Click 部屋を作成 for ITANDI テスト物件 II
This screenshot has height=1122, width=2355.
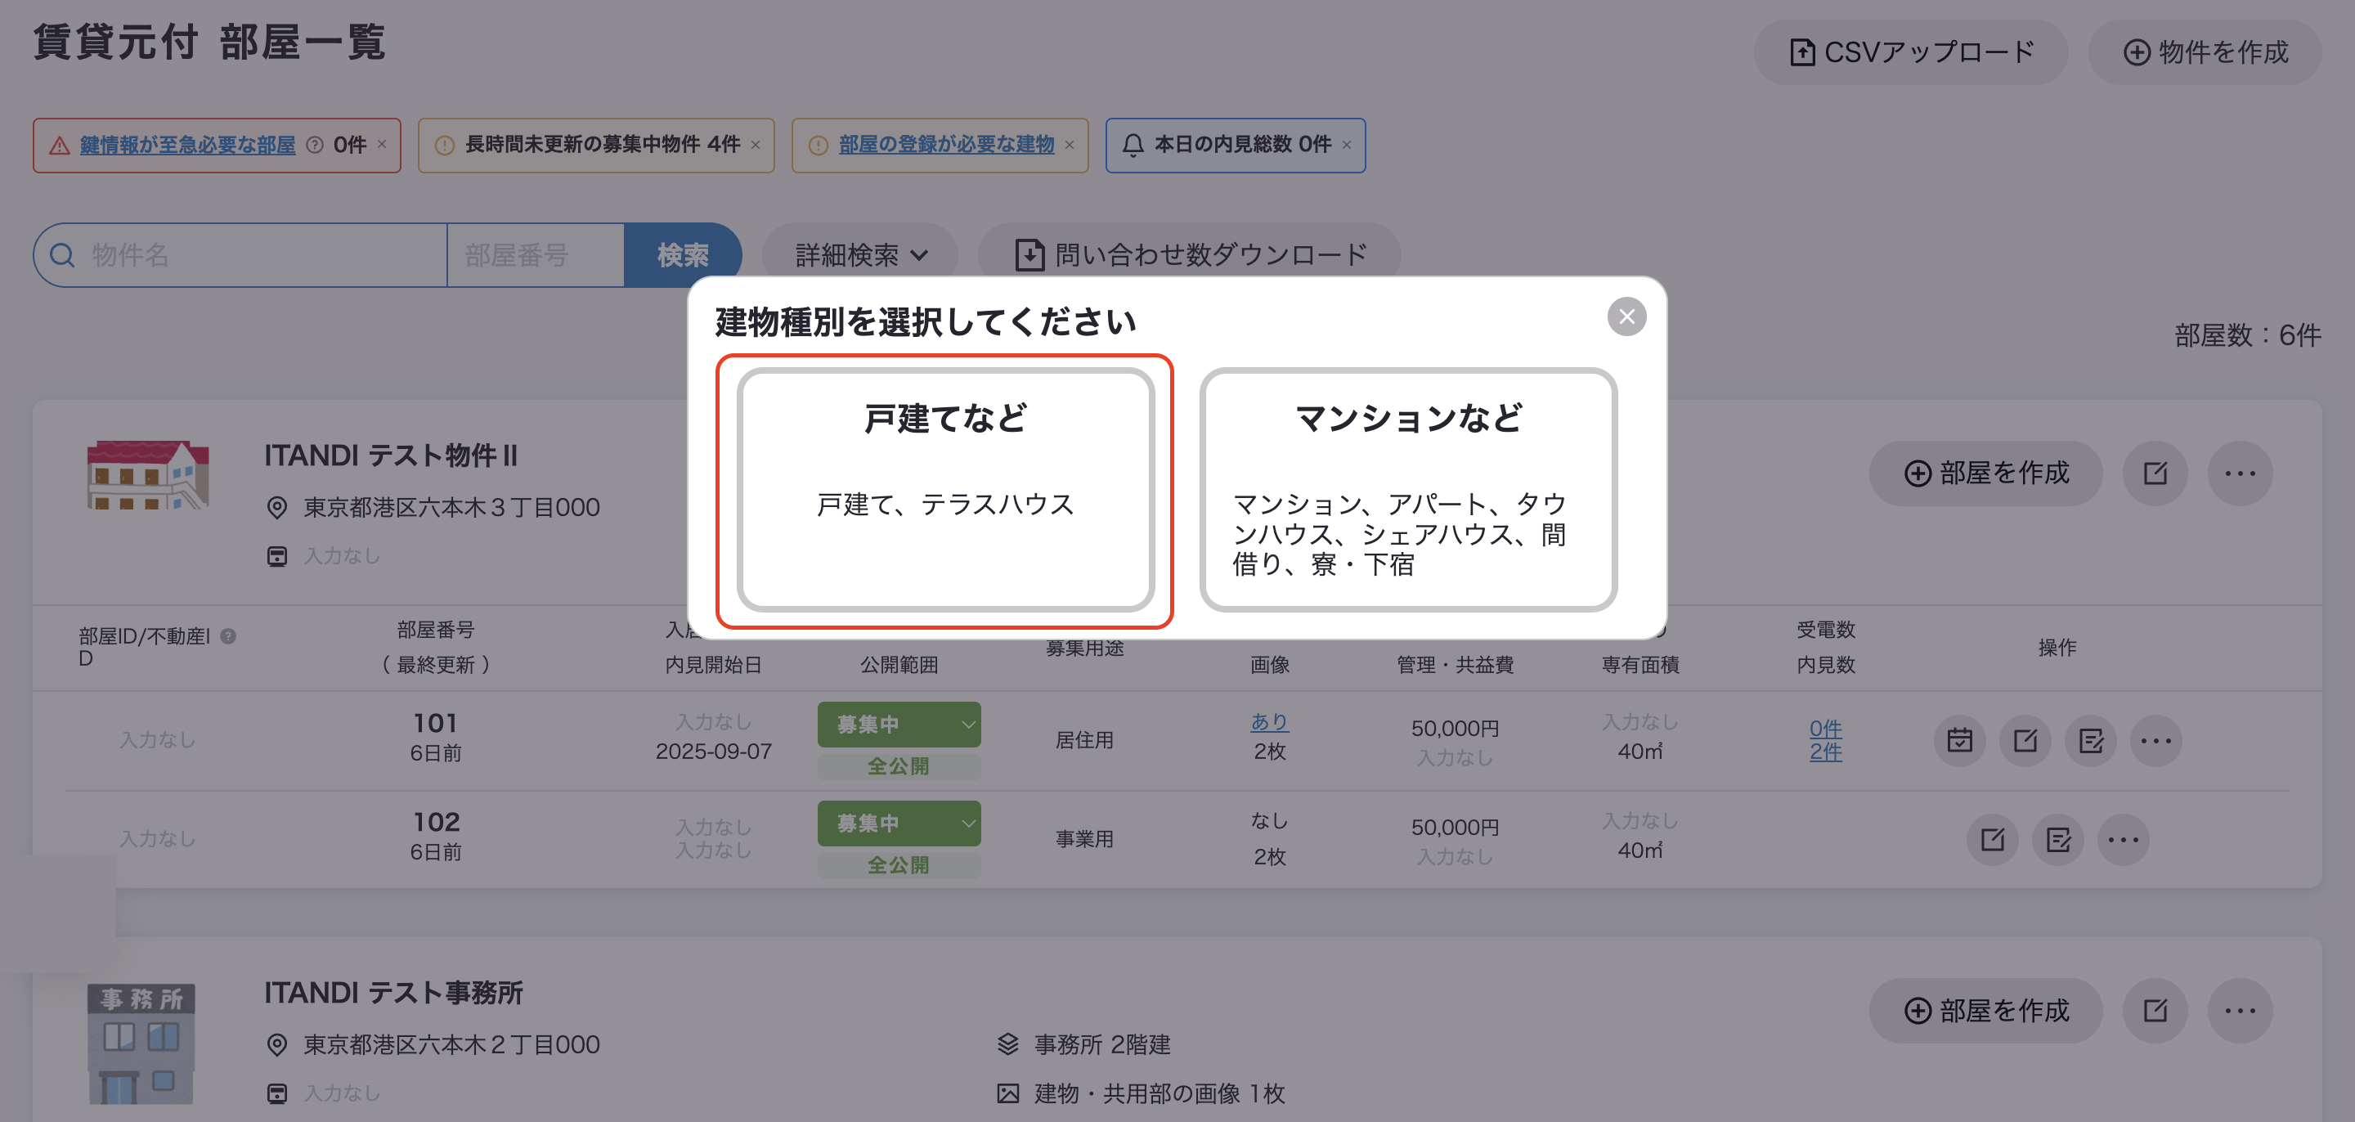click(1985, 473)
